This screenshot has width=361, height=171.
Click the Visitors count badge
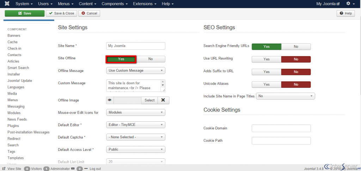click(27, 169)
